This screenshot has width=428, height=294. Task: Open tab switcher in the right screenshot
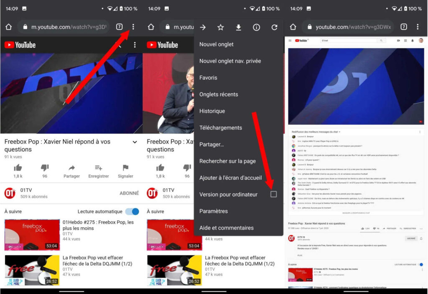click(404, 27)
